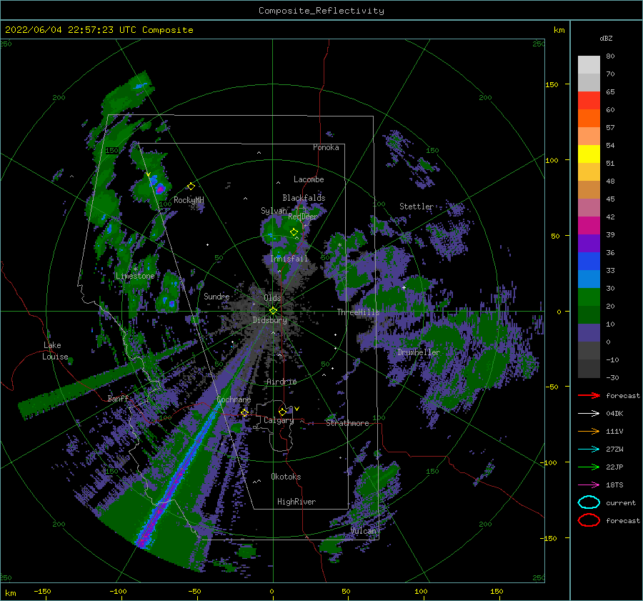Click the yellow radar-center diamond near Didsbury

(273, 311)
